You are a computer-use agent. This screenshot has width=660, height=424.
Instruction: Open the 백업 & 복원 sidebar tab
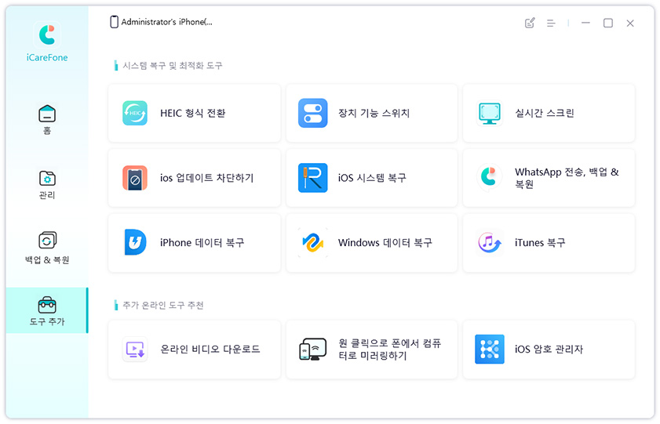[47, 248]
